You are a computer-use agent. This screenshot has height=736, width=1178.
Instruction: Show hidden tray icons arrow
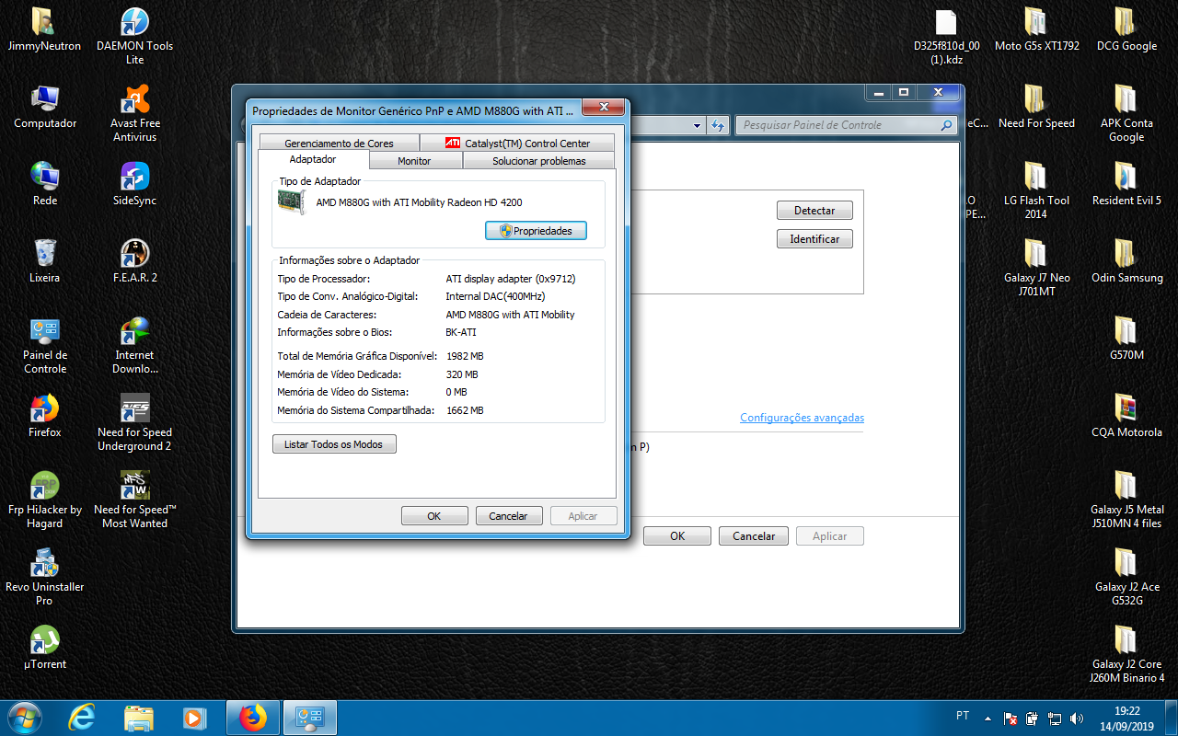coord(987,719)
